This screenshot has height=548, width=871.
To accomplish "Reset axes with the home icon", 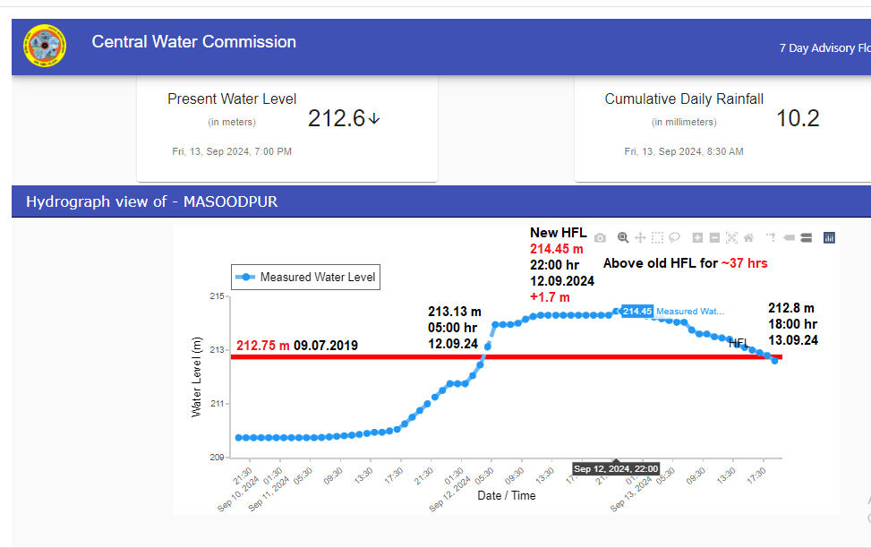I will coord(748,238).
